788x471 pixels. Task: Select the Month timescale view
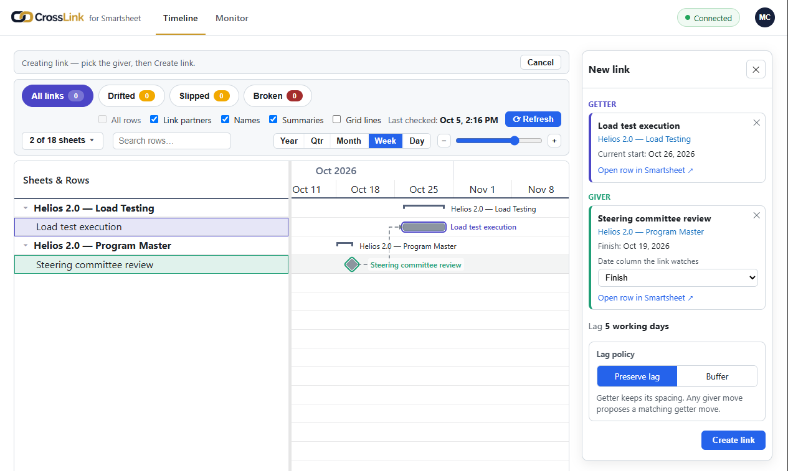(x=349, y=141)
